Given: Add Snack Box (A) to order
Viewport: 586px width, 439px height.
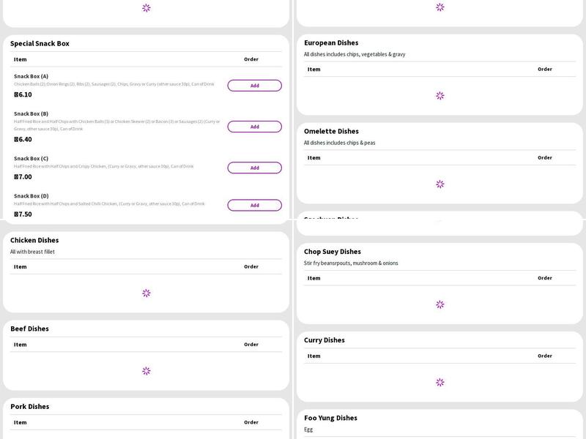Looking at the screenshot, I should (254, 86).
